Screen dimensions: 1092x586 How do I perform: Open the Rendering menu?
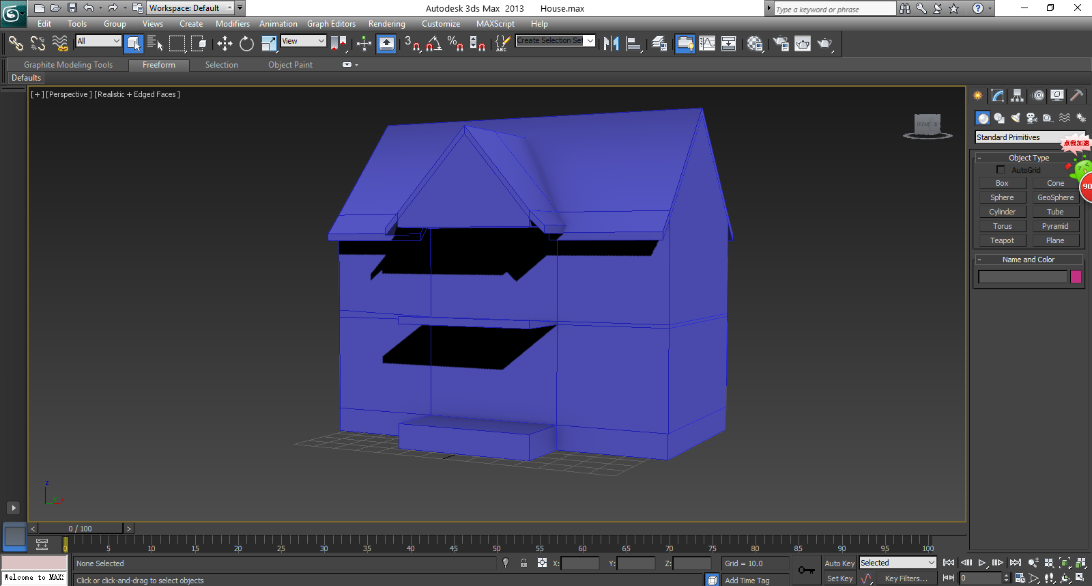tap(387, 24)
